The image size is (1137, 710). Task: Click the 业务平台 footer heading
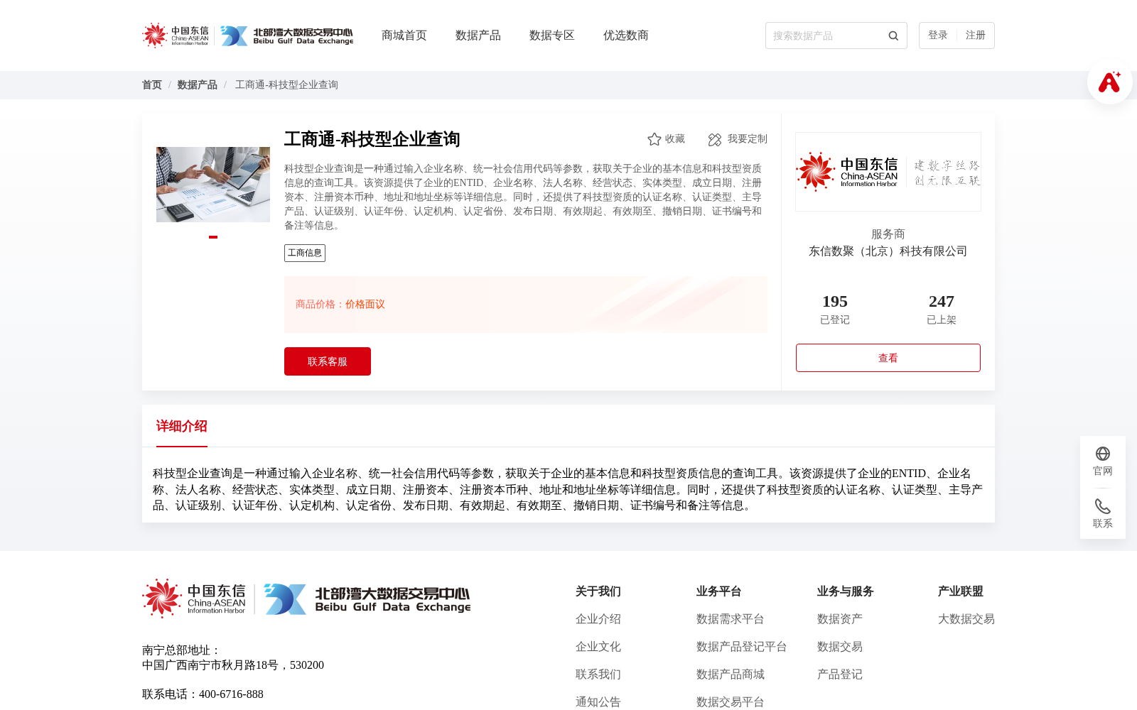tap(719, 591)
